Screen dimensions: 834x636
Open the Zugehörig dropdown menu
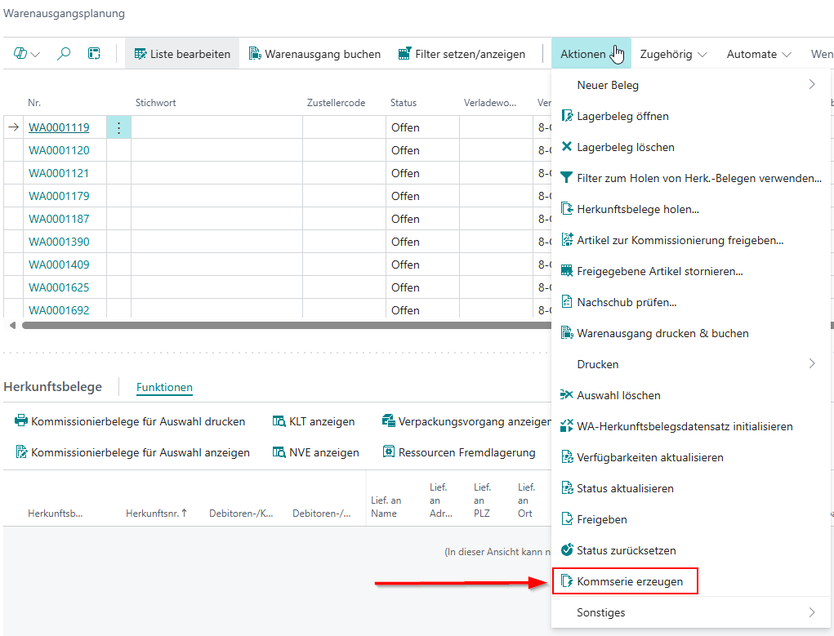click(673, 54)
